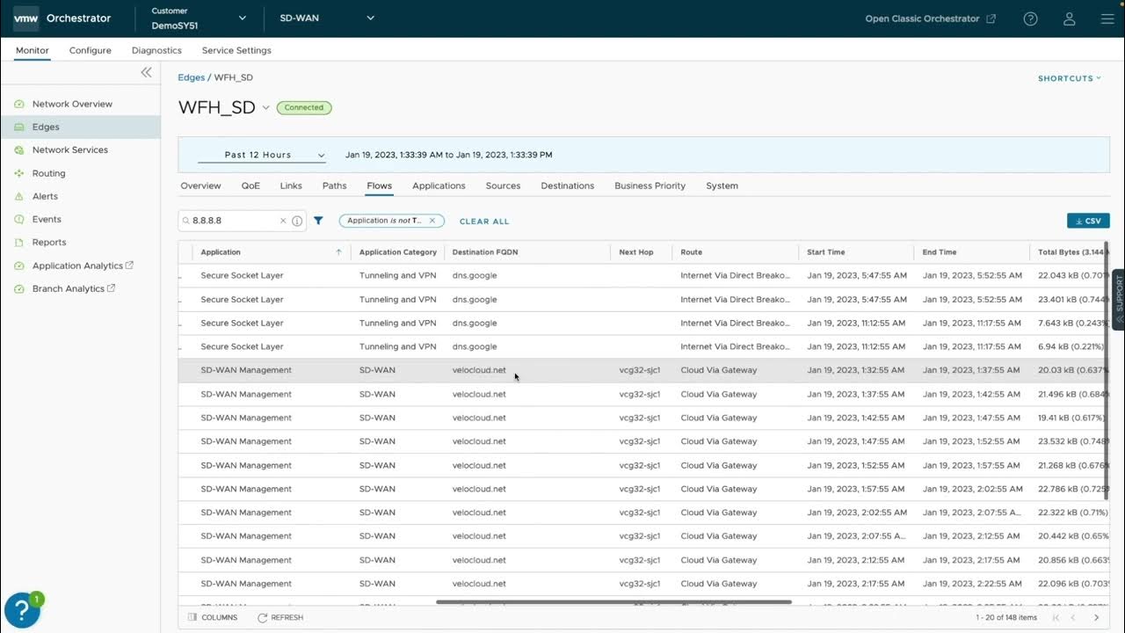The image size is (1125, 633).
Task: Sort by Application column arrow
Action: (338, 252)
